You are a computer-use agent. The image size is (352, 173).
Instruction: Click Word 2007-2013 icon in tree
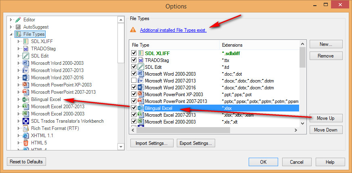(x=26, y=70)
